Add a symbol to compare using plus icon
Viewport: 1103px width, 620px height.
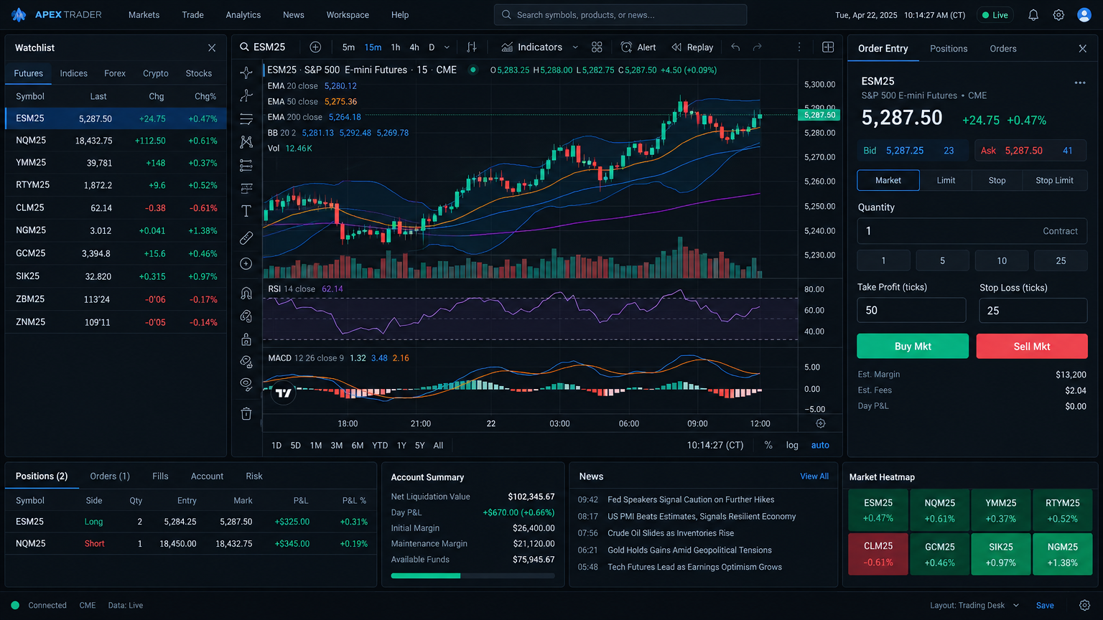[315, 47]
